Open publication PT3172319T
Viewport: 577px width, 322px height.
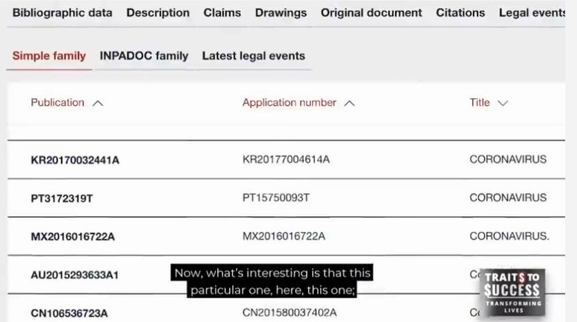coord(62,198)
